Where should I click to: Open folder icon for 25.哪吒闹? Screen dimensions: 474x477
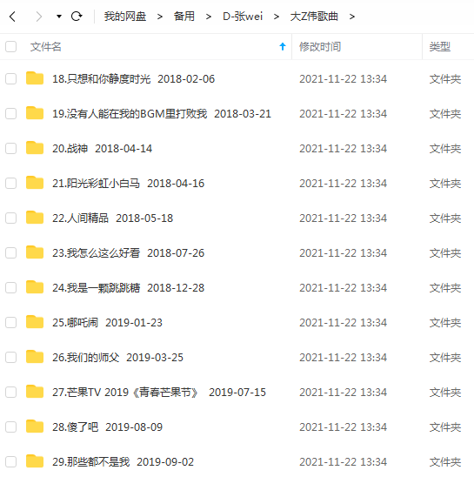click(x=35, y=322)
